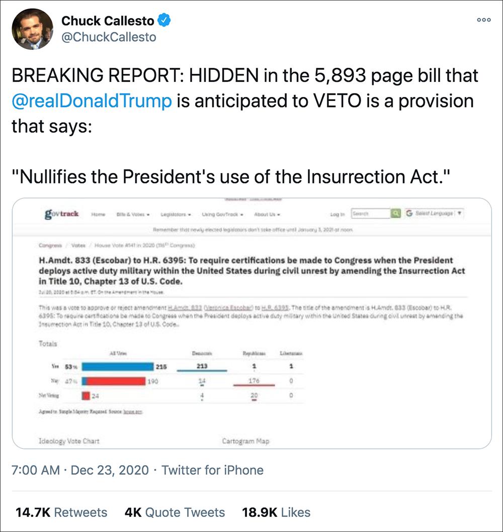503x532 pixels.
Task: Click inside the GovTrack search field
Action: (370, 214)
